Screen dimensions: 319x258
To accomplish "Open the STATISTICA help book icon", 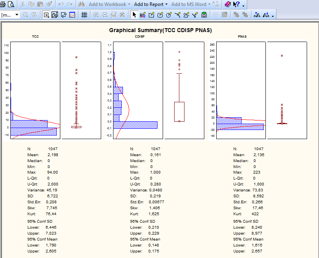I will click(227, 4).
